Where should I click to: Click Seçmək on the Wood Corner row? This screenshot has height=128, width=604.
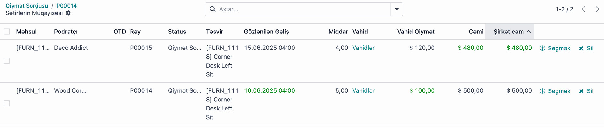(555, 91)
